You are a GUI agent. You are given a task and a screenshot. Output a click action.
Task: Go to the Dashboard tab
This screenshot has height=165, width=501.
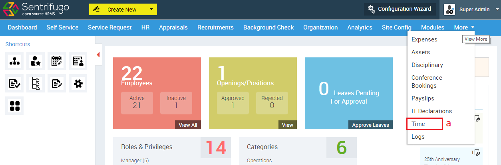click(22, 27)
